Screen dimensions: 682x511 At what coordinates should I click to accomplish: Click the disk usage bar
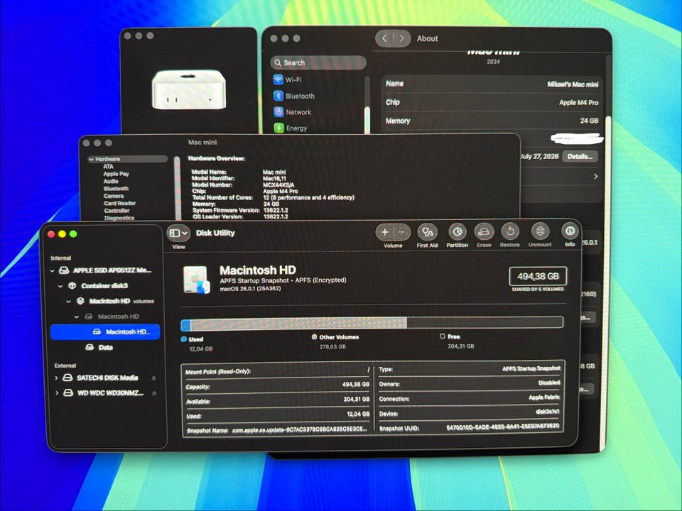[372, 323]
